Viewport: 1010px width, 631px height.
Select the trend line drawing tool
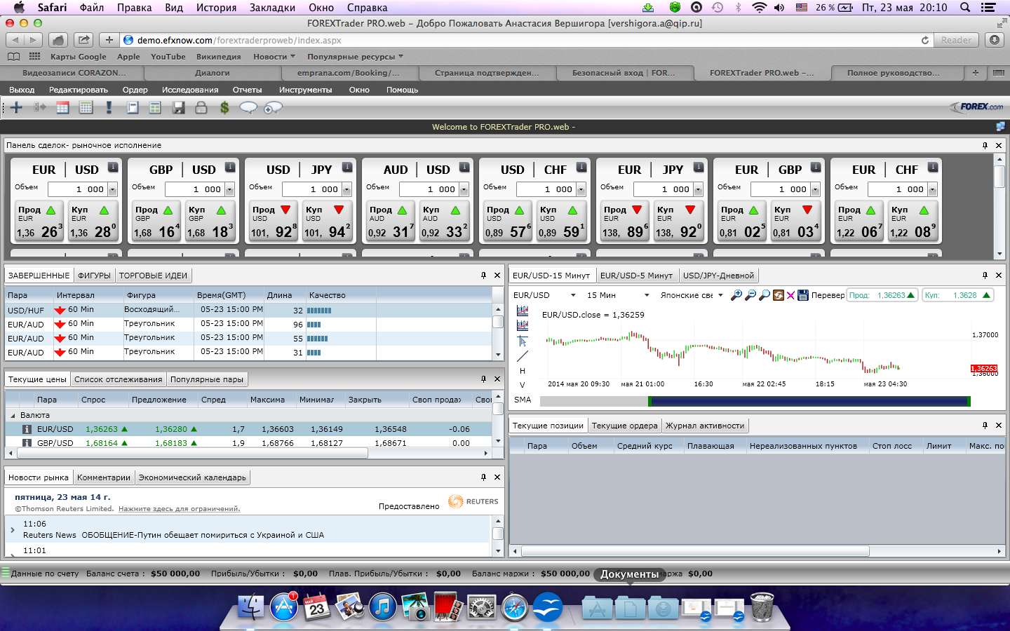523,356
